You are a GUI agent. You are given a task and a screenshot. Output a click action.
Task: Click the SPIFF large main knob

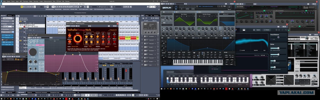tap(33, 52)
